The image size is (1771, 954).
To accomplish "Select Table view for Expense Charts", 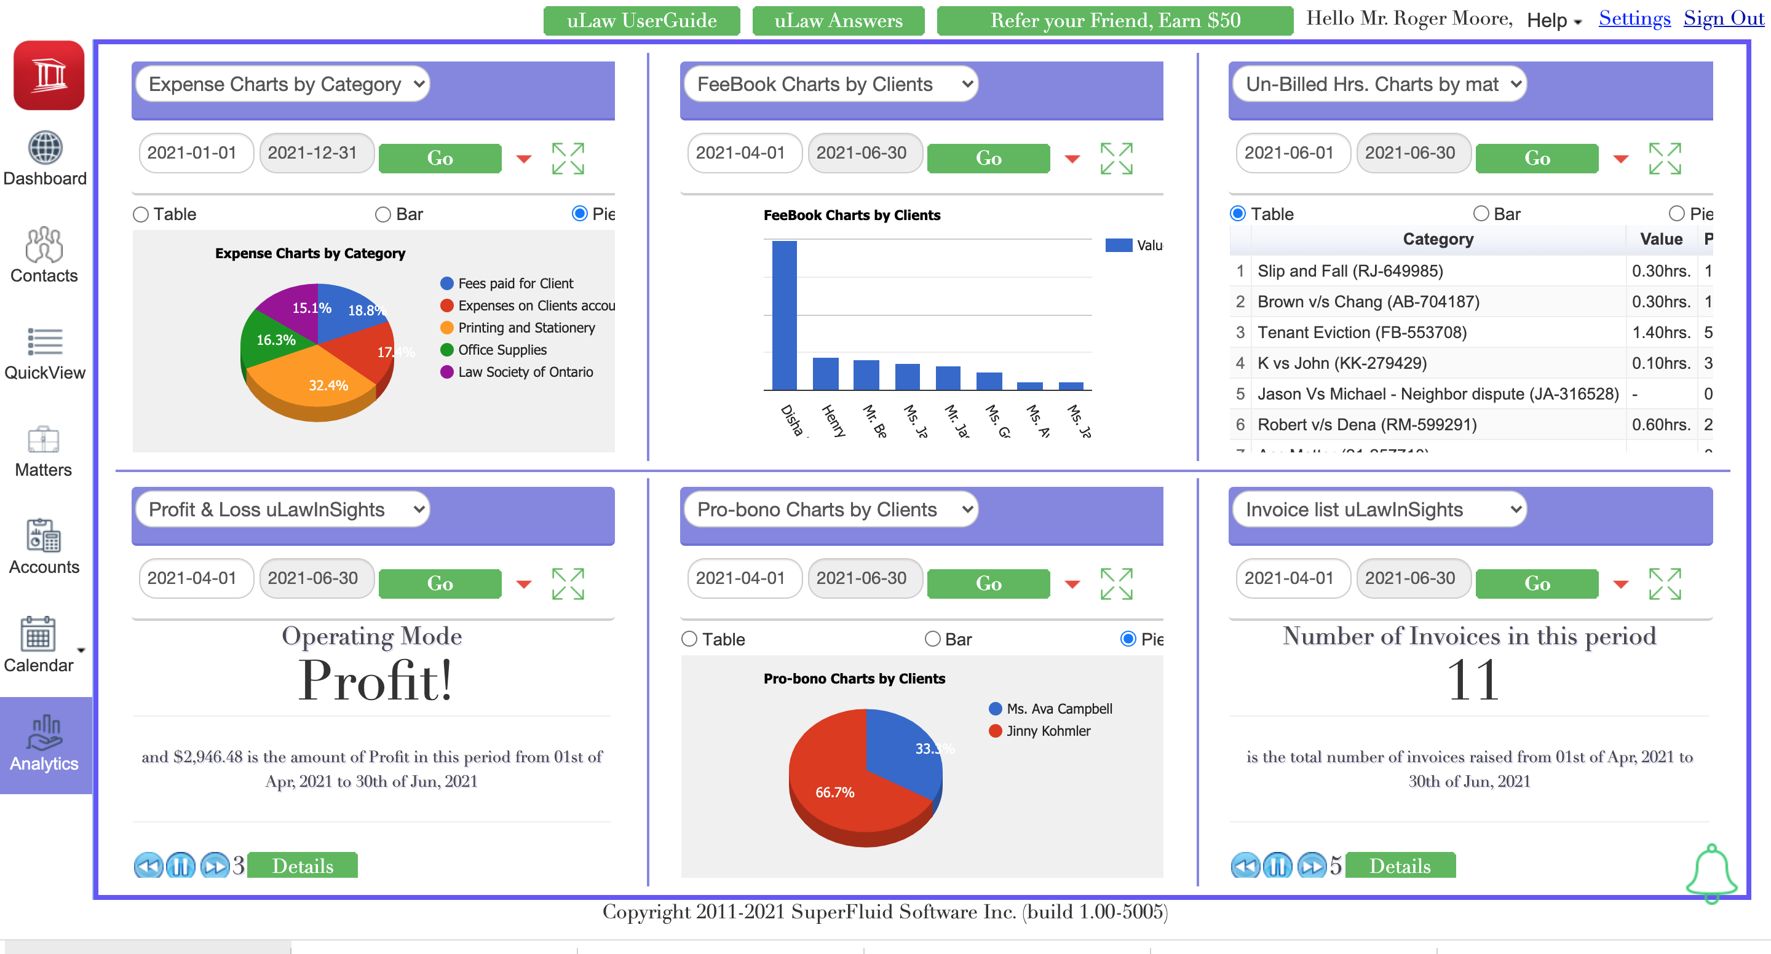I will (141, 215).
